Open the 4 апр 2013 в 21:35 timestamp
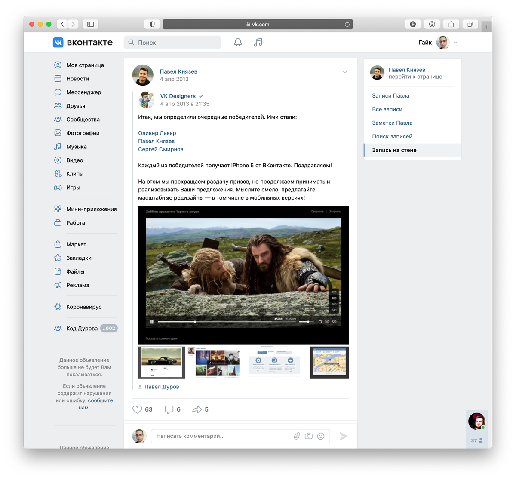Image resolution: width=516 pixels, height=480 pixels. 185,104
